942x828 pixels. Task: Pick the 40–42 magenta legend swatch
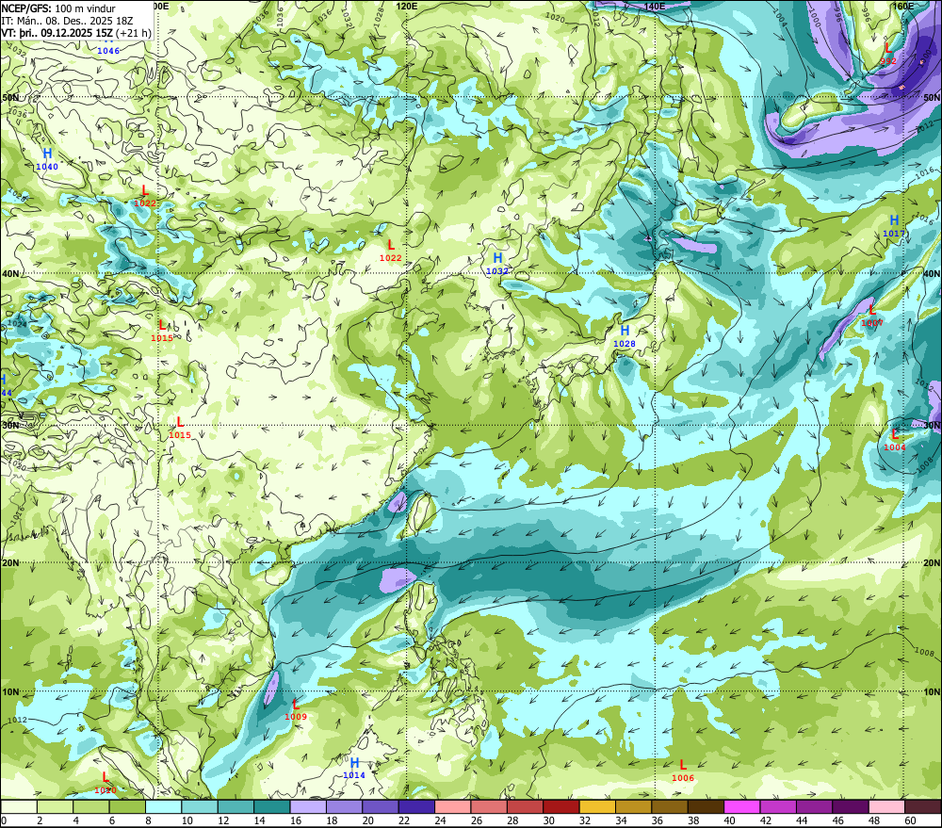[741, 806]
